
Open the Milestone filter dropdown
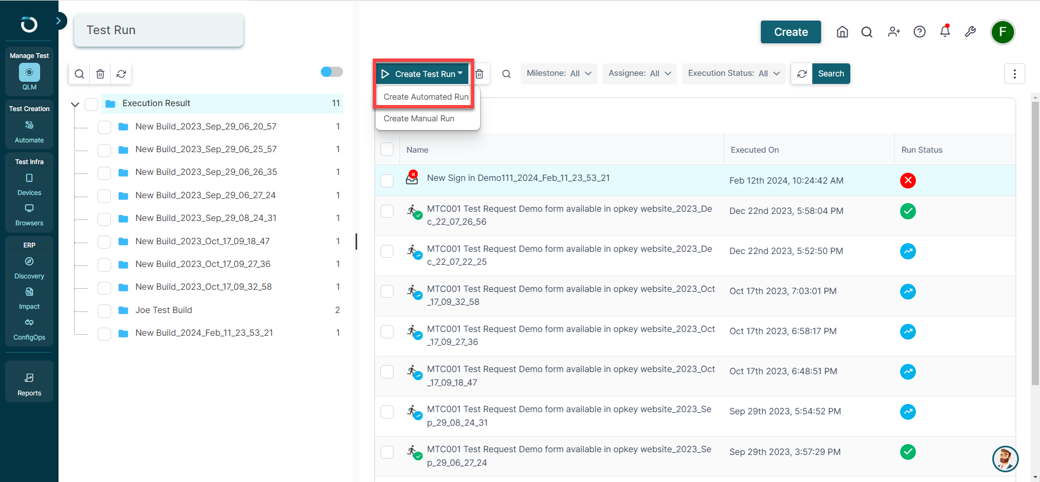559,74
